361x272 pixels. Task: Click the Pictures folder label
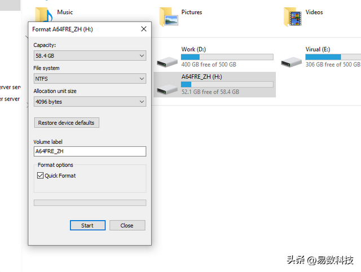(x=192, y=12)
